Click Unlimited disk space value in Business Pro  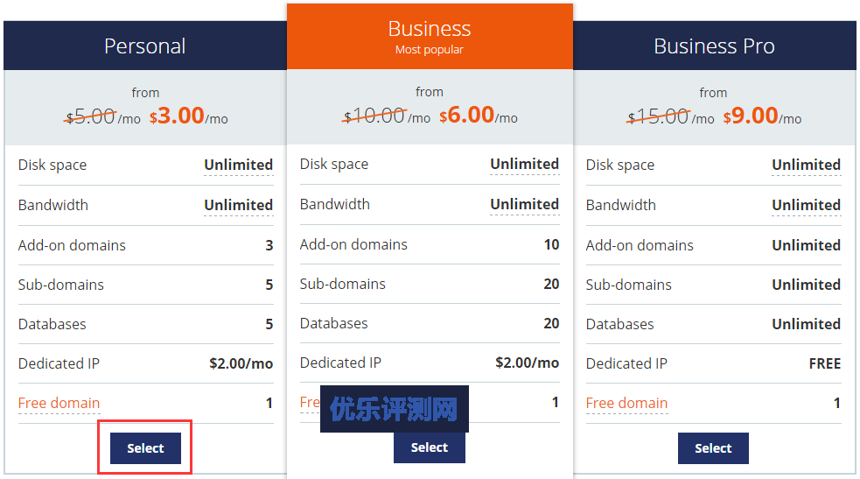(806, 165)
